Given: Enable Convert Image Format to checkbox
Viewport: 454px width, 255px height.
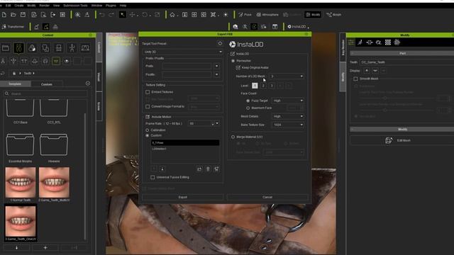Looking at the screenshot, I should 148,106.
